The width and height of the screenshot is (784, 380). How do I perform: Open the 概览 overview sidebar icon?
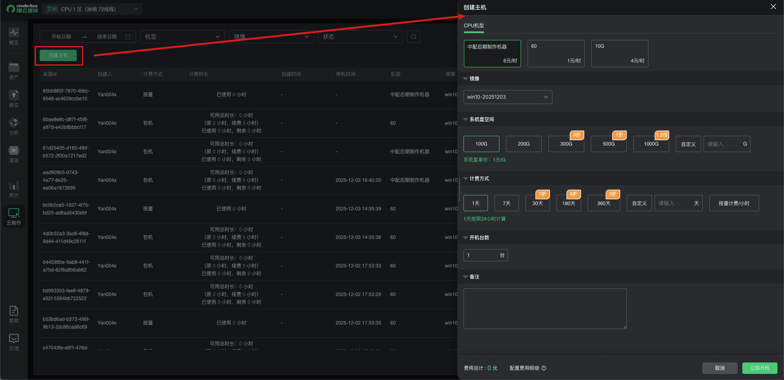pyautogui.click(x=14, y=36)
